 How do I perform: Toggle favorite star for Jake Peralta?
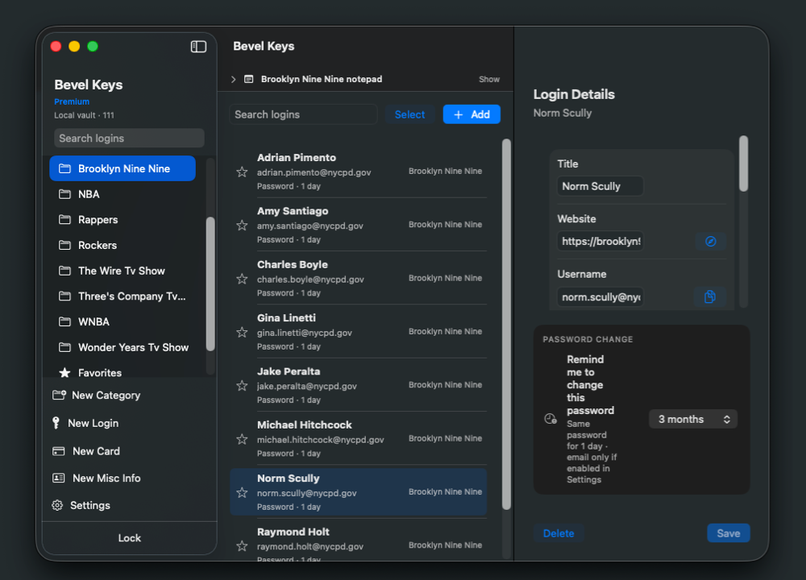click(242, 385)
